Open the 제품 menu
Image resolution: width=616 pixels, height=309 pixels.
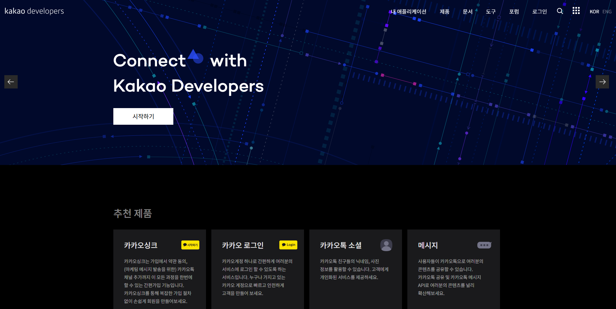(x=445, y=12)
